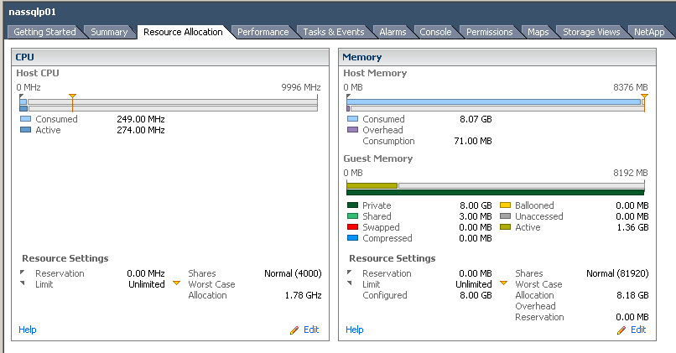Screen dimensions: 676x353
Task: Click the 8376 MB host memory label
Action: [x=631, y=87]
